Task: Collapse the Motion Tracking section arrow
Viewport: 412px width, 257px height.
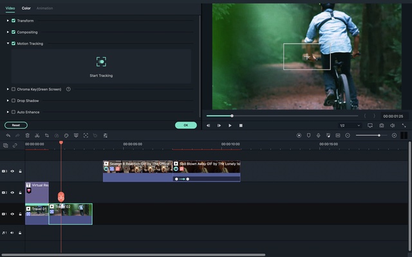Action: (x=8, y=44)
